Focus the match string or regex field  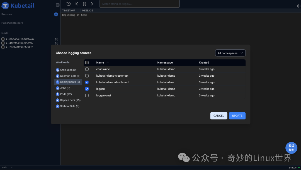(140, 4)
